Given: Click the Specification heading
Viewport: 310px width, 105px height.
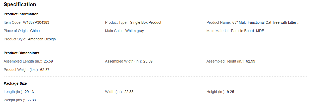Looking at the screenshot, I should click(x=20, y=4).
